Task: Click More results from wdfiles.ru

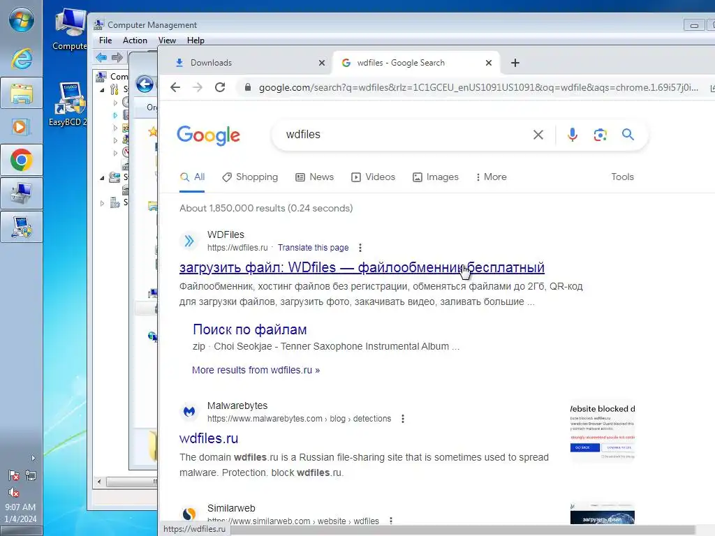Action: pyautogui.click(x=256, y=370)
